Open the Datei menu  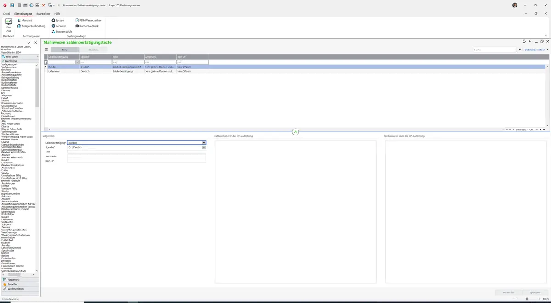coord(6,14)
